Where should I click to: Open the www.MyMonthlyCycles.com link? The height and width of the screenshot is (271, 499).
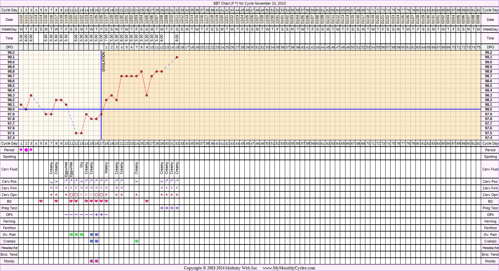click(x=288, y=268)
